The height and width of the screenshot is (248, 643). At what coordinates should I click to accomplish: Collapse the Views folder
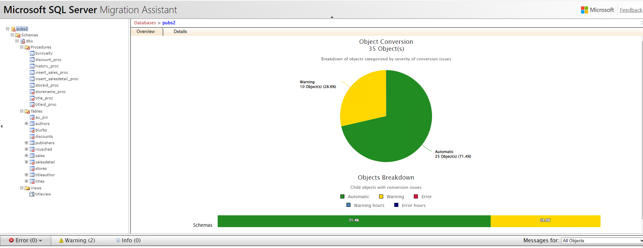(x=22, y=188)
